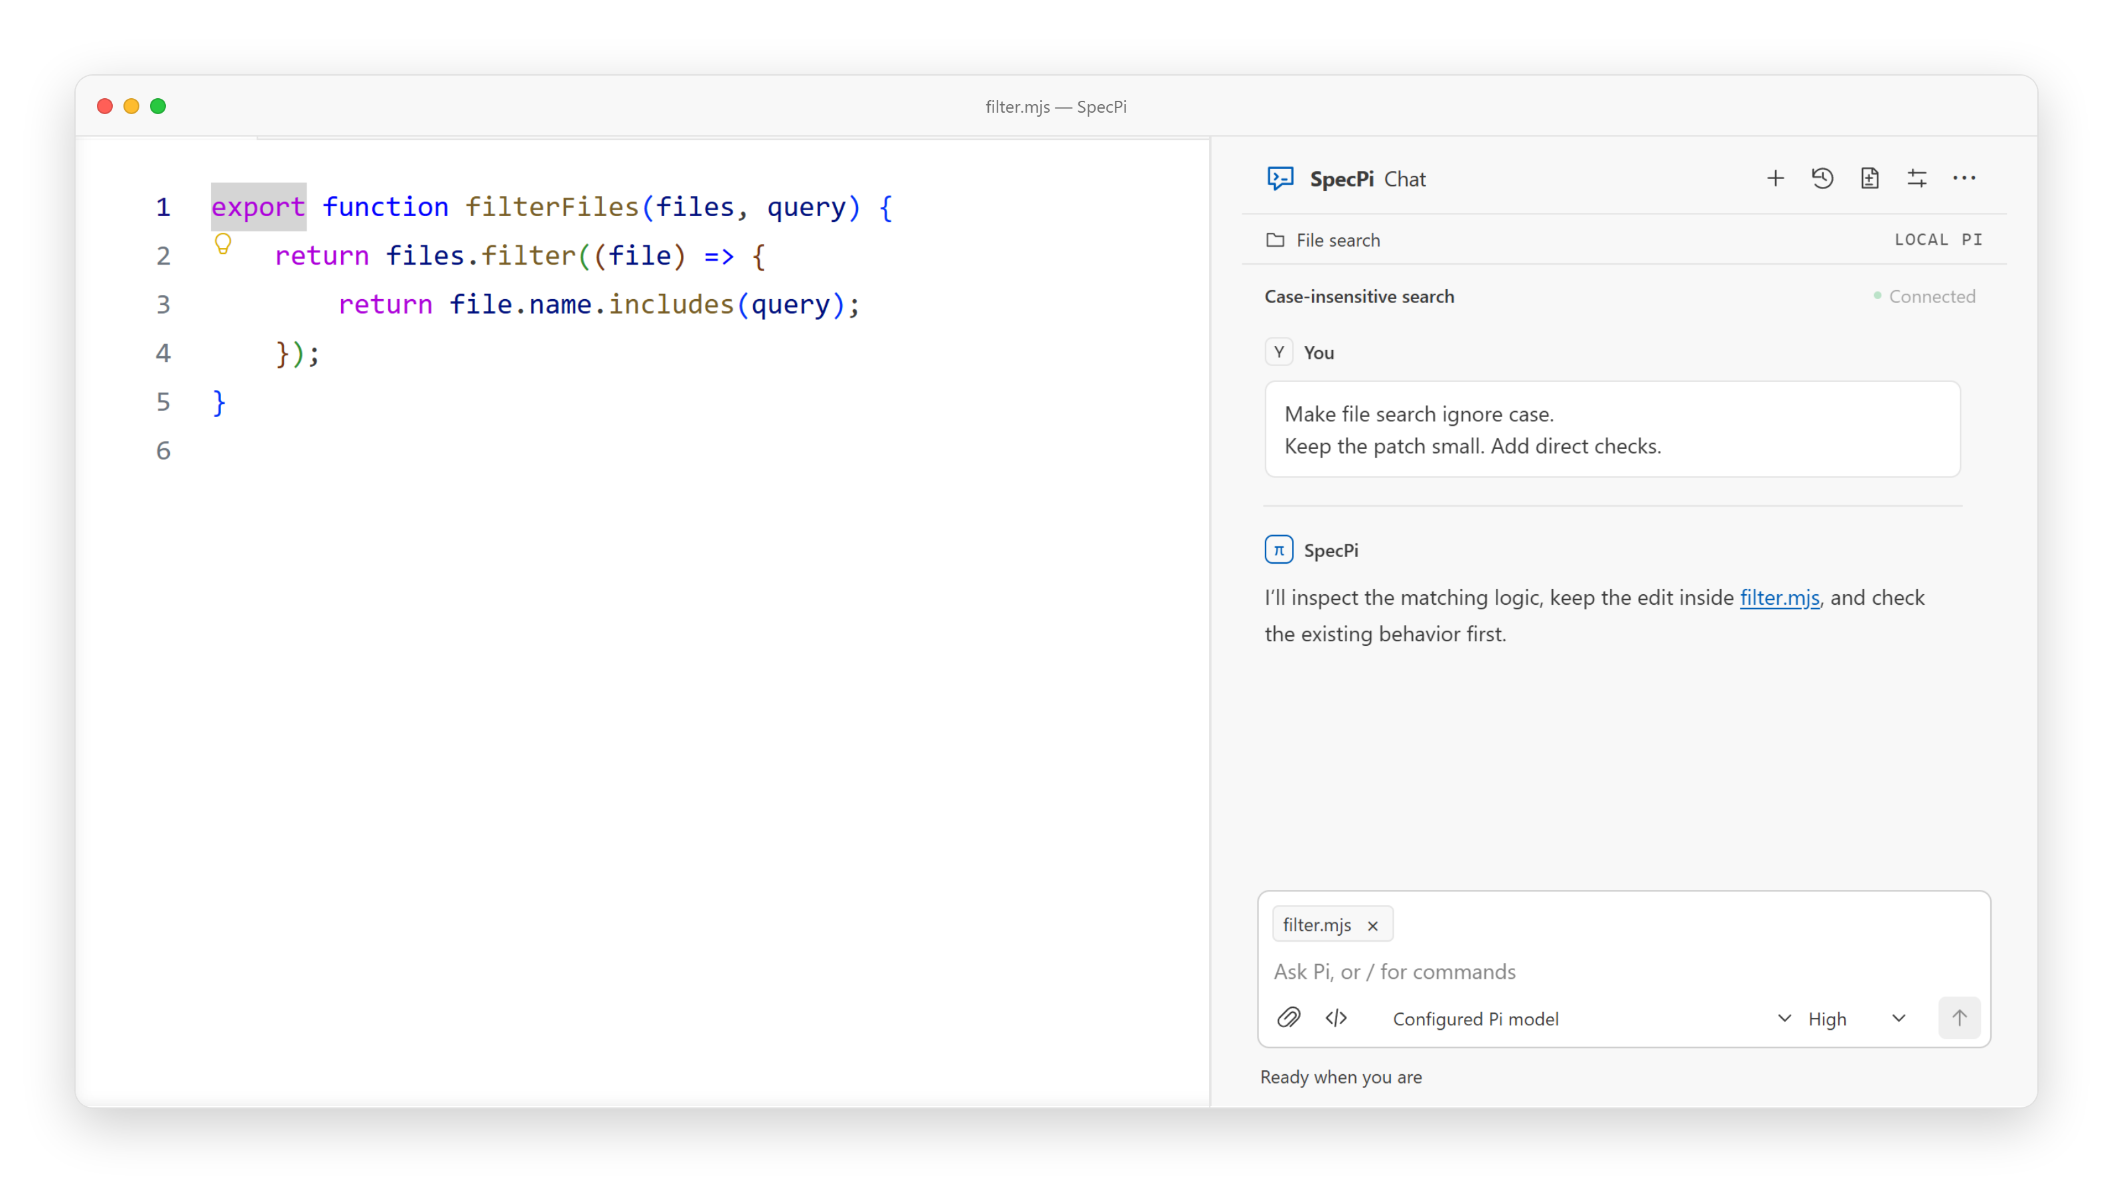Click the File search folder icon
2113x1183 pixels.
(x=1275, y=240)
